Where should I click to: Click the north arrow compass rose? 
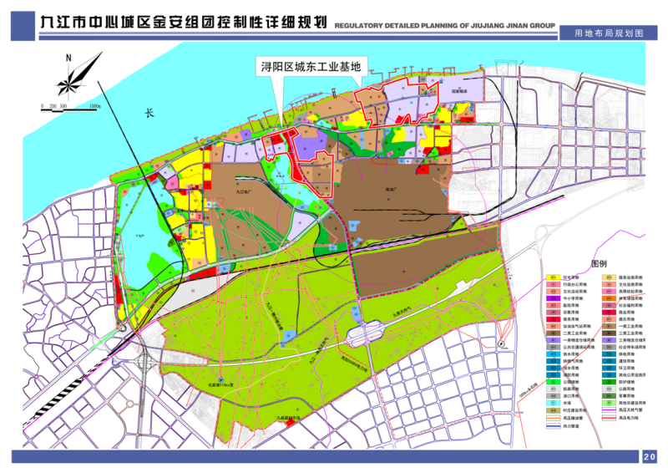tap(74, 75)
